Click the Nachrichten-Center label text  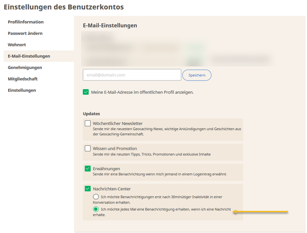pyautogui.click(x=112, y=189)
